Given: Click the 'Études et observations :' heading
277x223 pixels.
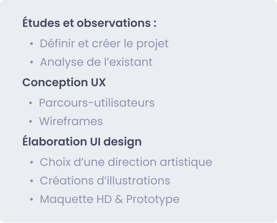Looking at the screenshot, I should click(x=89, y=23).
